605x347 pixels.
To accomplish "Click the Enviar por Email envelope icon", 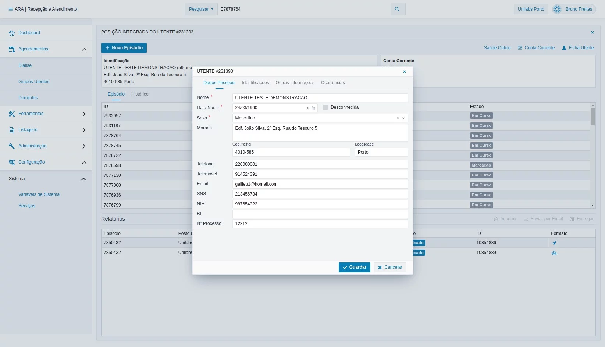I will point(526,219).
